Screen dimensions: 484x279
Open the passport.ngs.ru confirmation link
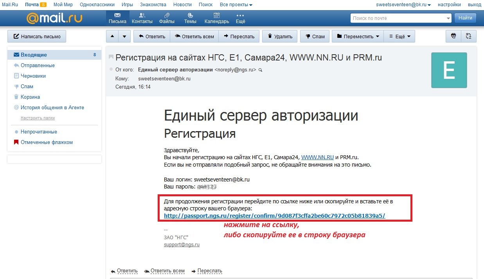pos(275,215)
